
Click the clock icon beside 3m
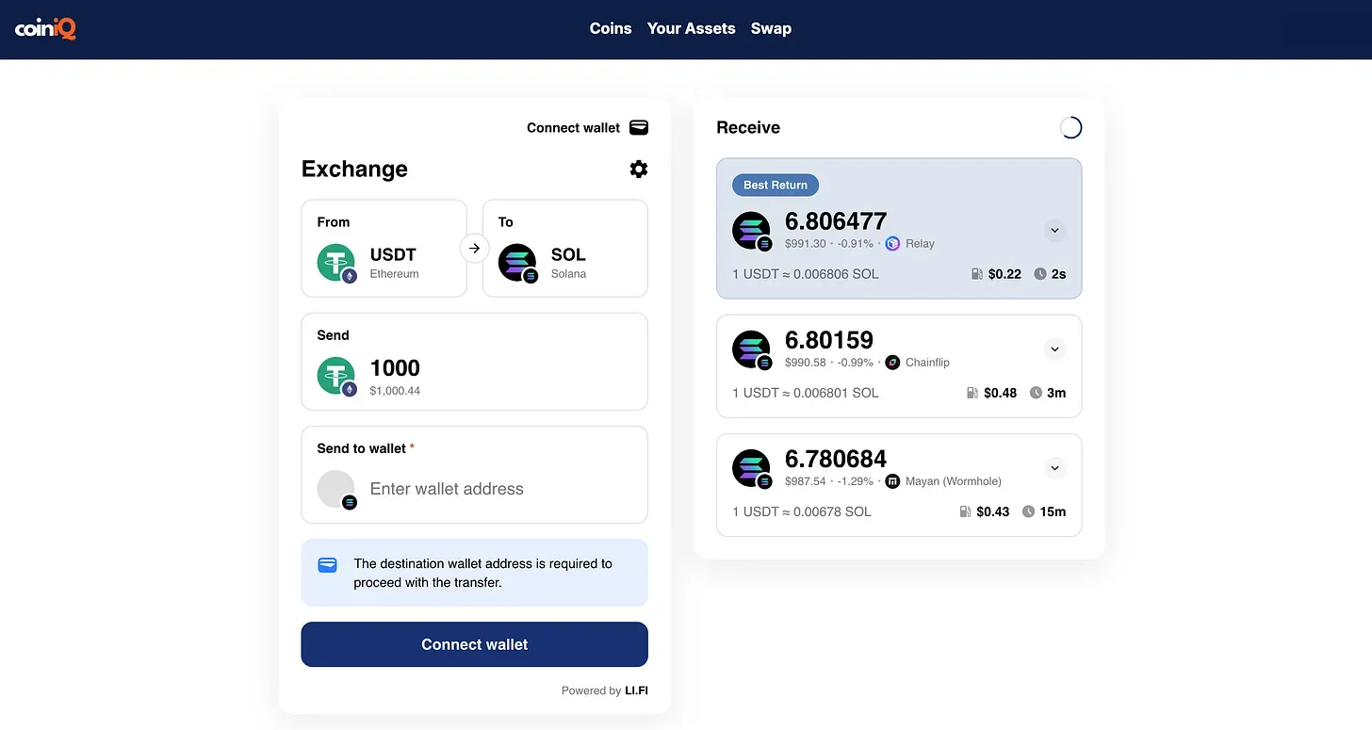pyautogui.click(x=1036, y=393)
